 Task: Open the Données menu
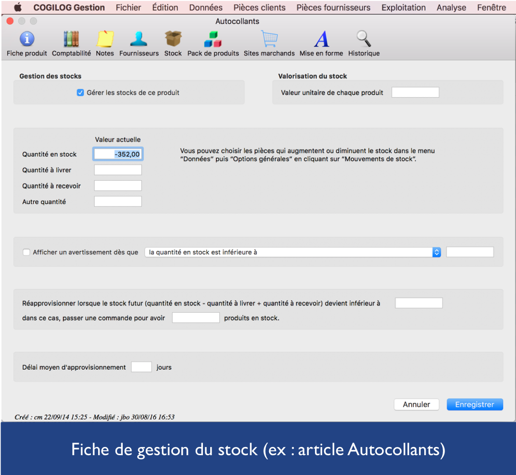click(x=206, y=7)
